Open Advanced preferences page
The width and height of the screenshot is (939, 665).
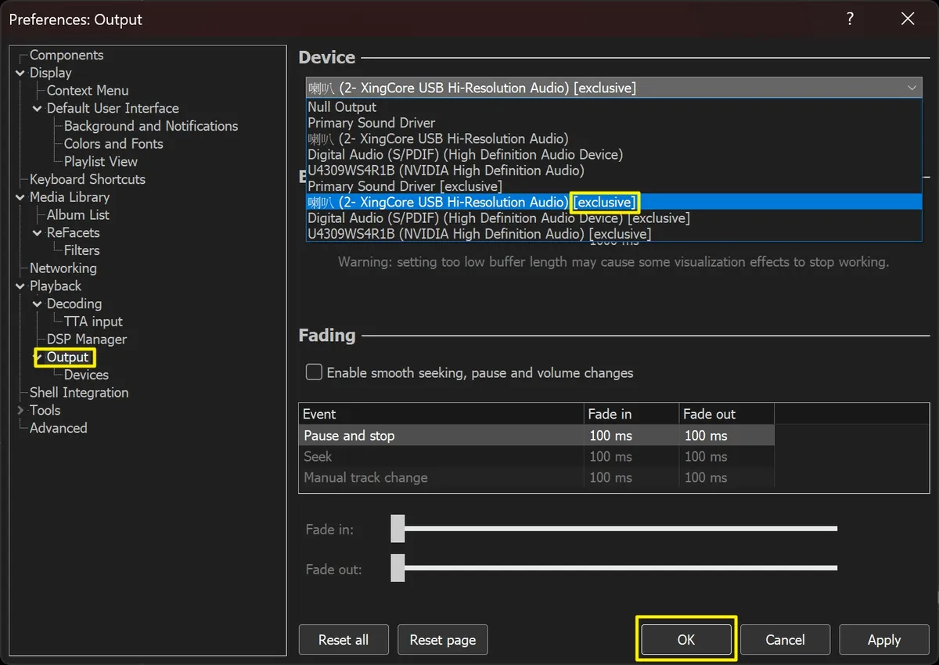pos(59,428)
